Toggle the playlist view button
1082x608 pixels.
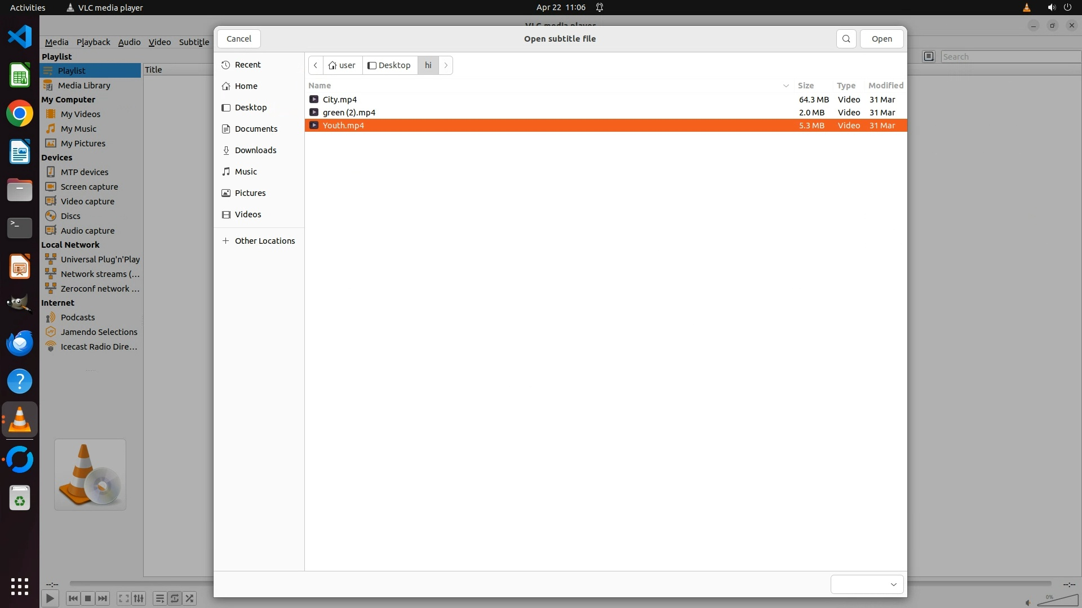pos(159,598)
